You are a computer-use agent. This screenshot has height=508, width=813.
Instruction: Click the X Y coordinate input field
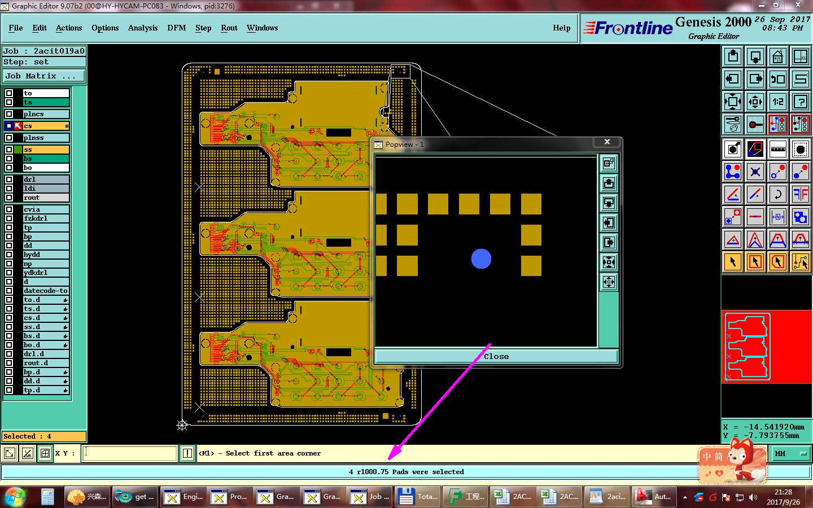click(x=129, y=453)
